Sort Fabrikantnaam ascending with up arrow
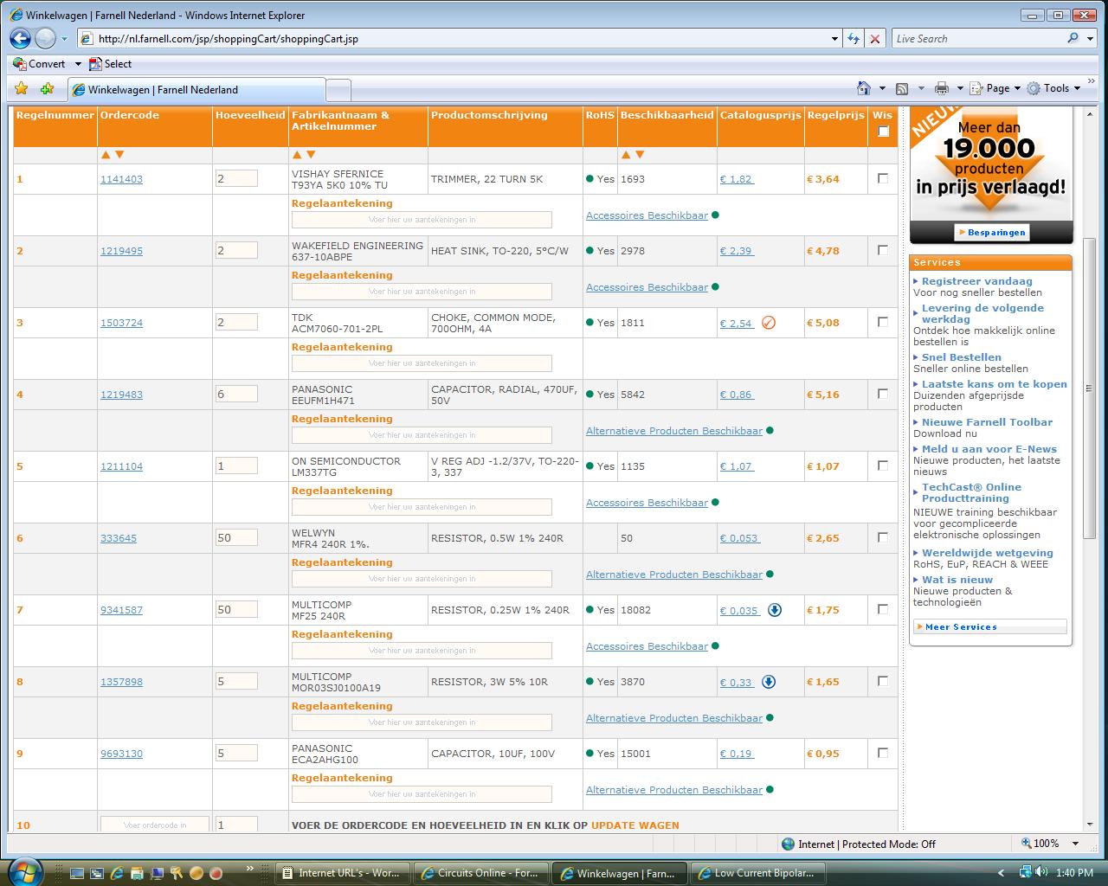 pos(297,155)
